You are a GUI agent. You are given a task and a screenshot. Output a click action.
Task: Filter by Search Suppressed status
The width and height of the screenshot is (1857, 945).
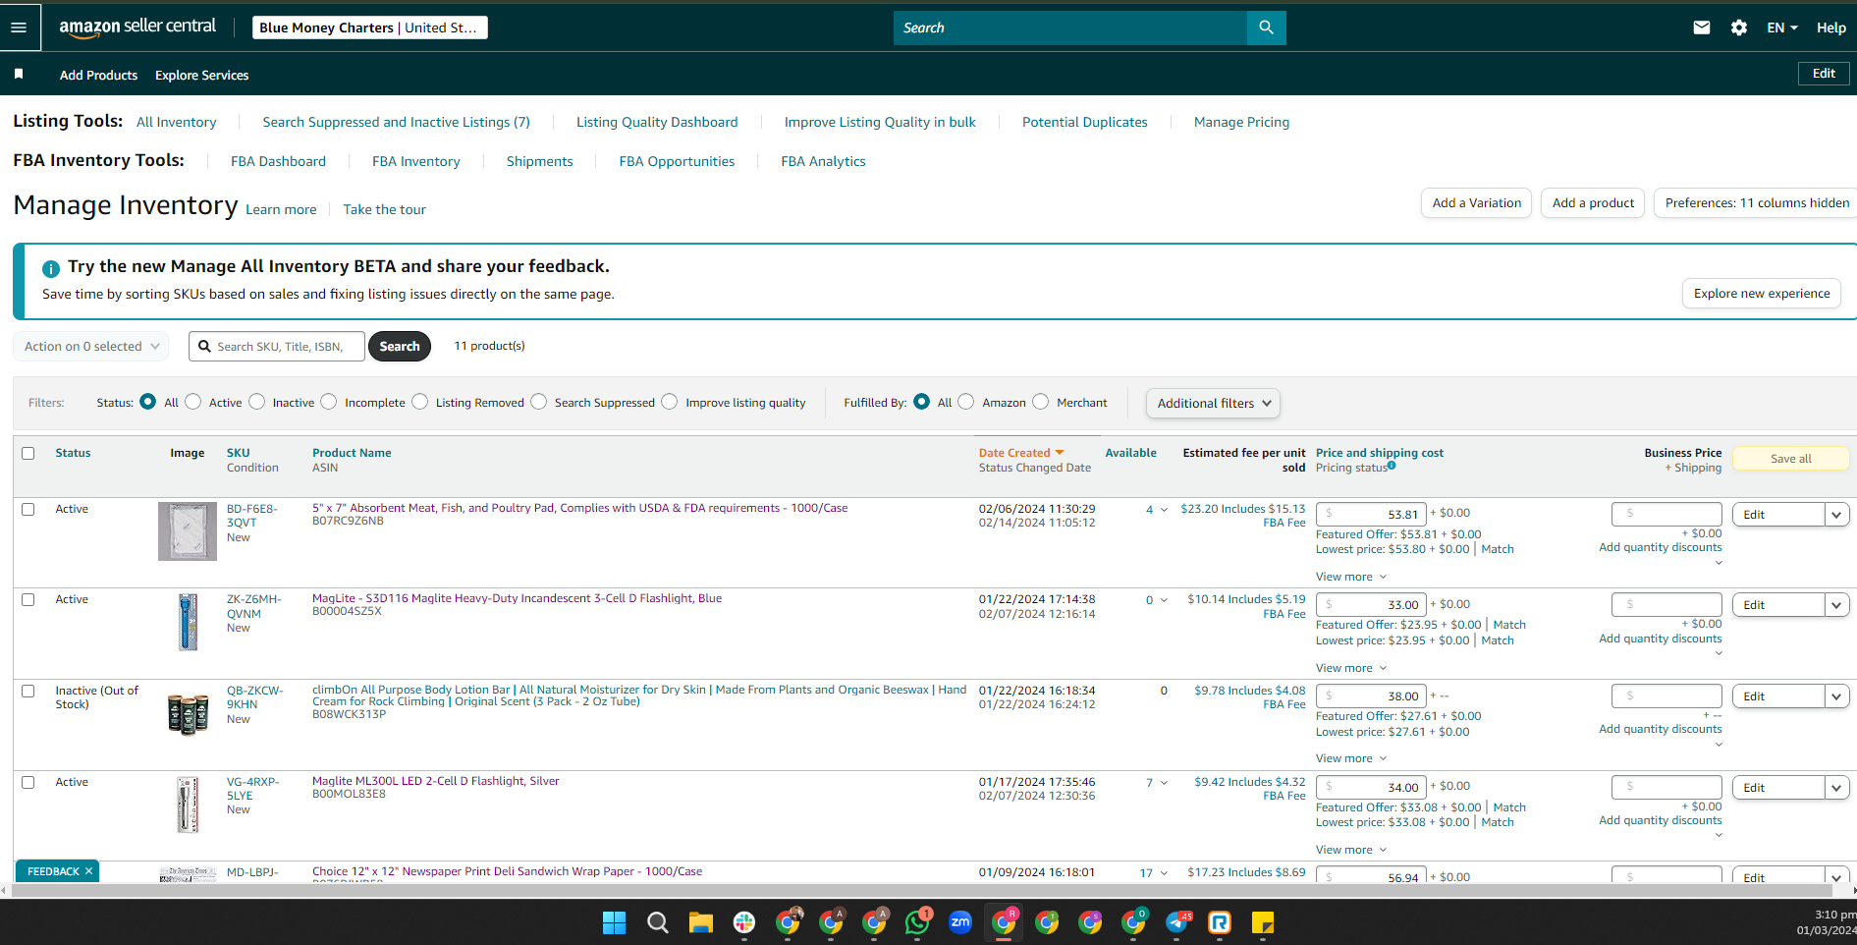point(539,402)
